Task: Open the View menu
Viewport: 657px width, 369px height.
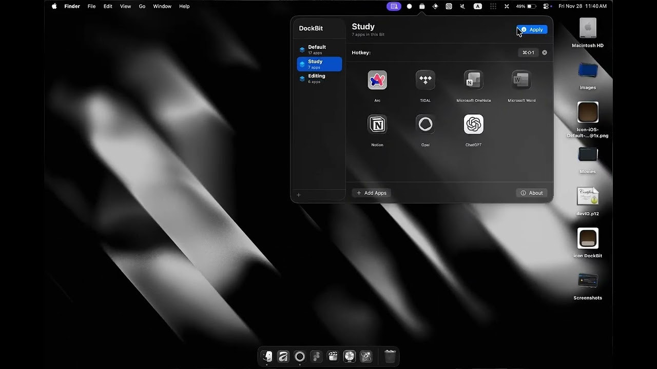Action: [125, 6]
